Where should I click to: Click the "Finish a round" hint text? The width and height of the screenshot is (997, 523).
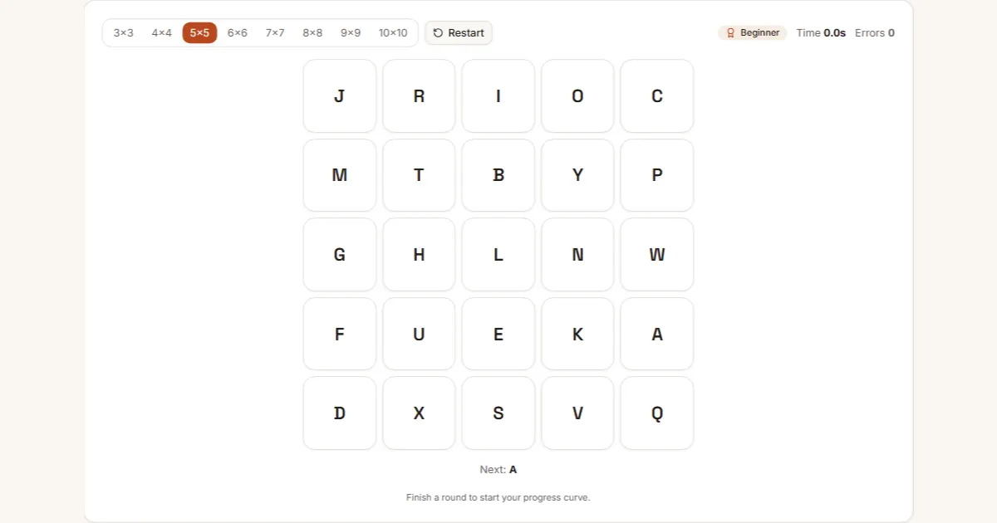pyautogui.click(x=498, y=498)
